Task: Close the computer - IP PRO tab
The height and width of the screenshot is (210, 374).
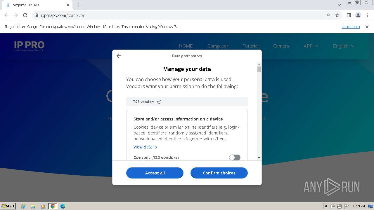Action: pyautogui.click(x=68, y=5)
